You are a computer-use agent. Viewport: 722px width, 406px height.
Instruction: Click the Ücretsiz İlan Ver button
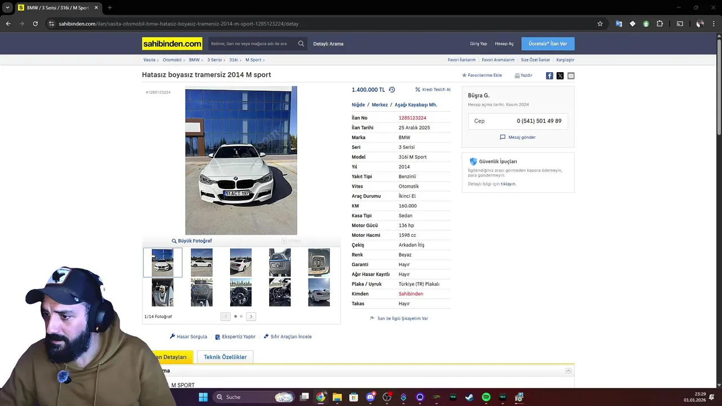[548, 43]
